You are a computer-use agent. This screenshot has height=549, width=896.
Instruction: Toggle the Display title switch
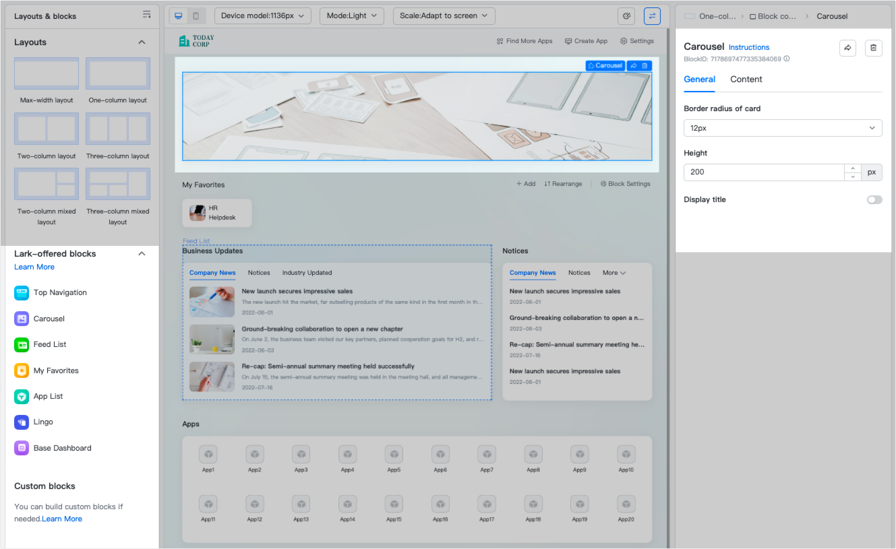pyautogui.click(x=874, y=199)
